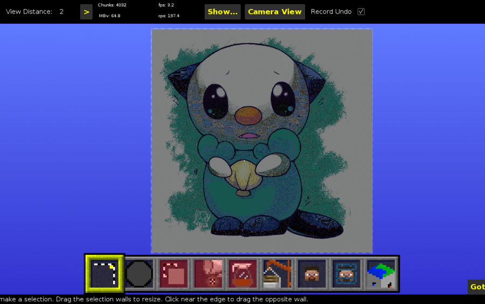Click the fps: 3.2 readout
Viewport: 485px width, 304px height.
[x=166, y=5]
